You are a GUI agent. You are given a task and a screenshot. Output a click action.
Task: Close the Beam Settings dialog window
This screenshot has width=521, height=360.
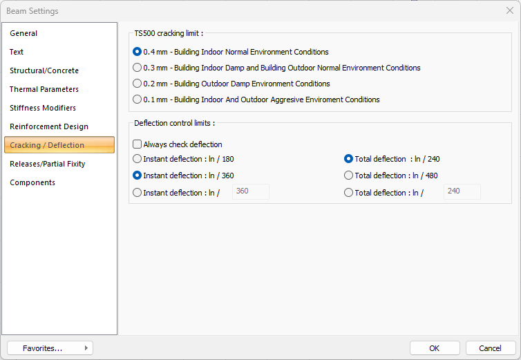coord(509,10)
